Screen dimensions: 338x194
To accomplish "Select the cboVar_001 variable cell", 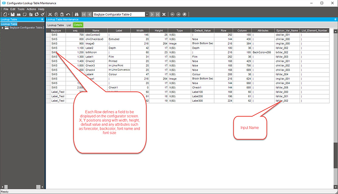I will tap(287, 35).
